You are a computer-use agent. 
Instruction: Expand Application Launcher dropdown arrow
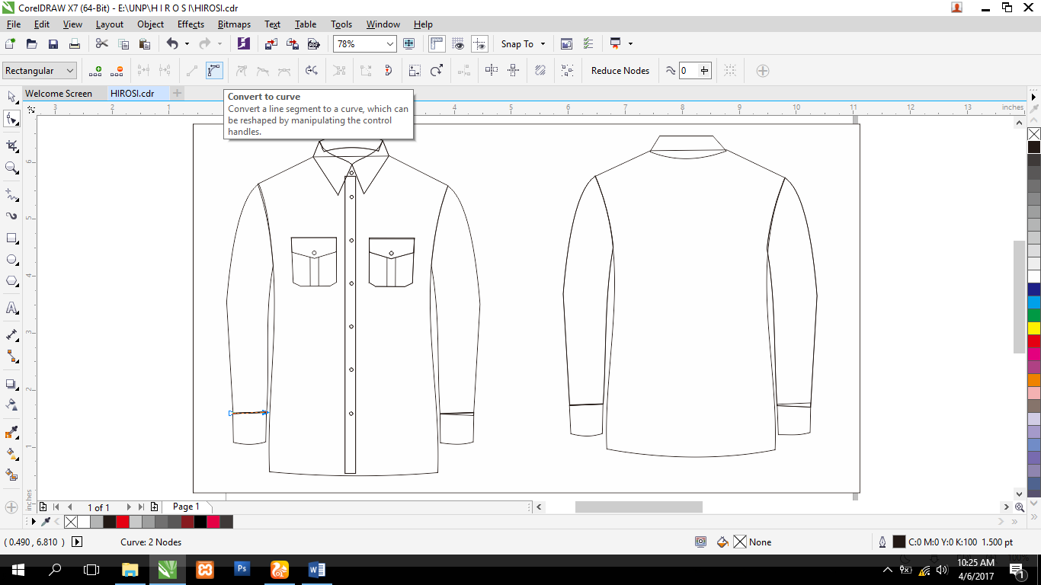click(630, 44)
